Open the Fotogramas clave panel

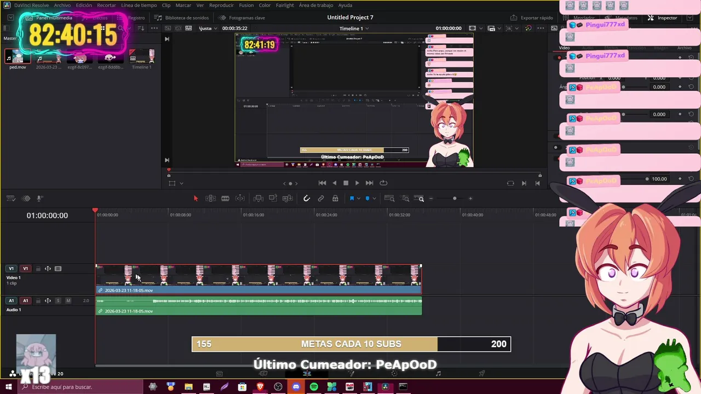pyautogui.click(x=242, y=18)
